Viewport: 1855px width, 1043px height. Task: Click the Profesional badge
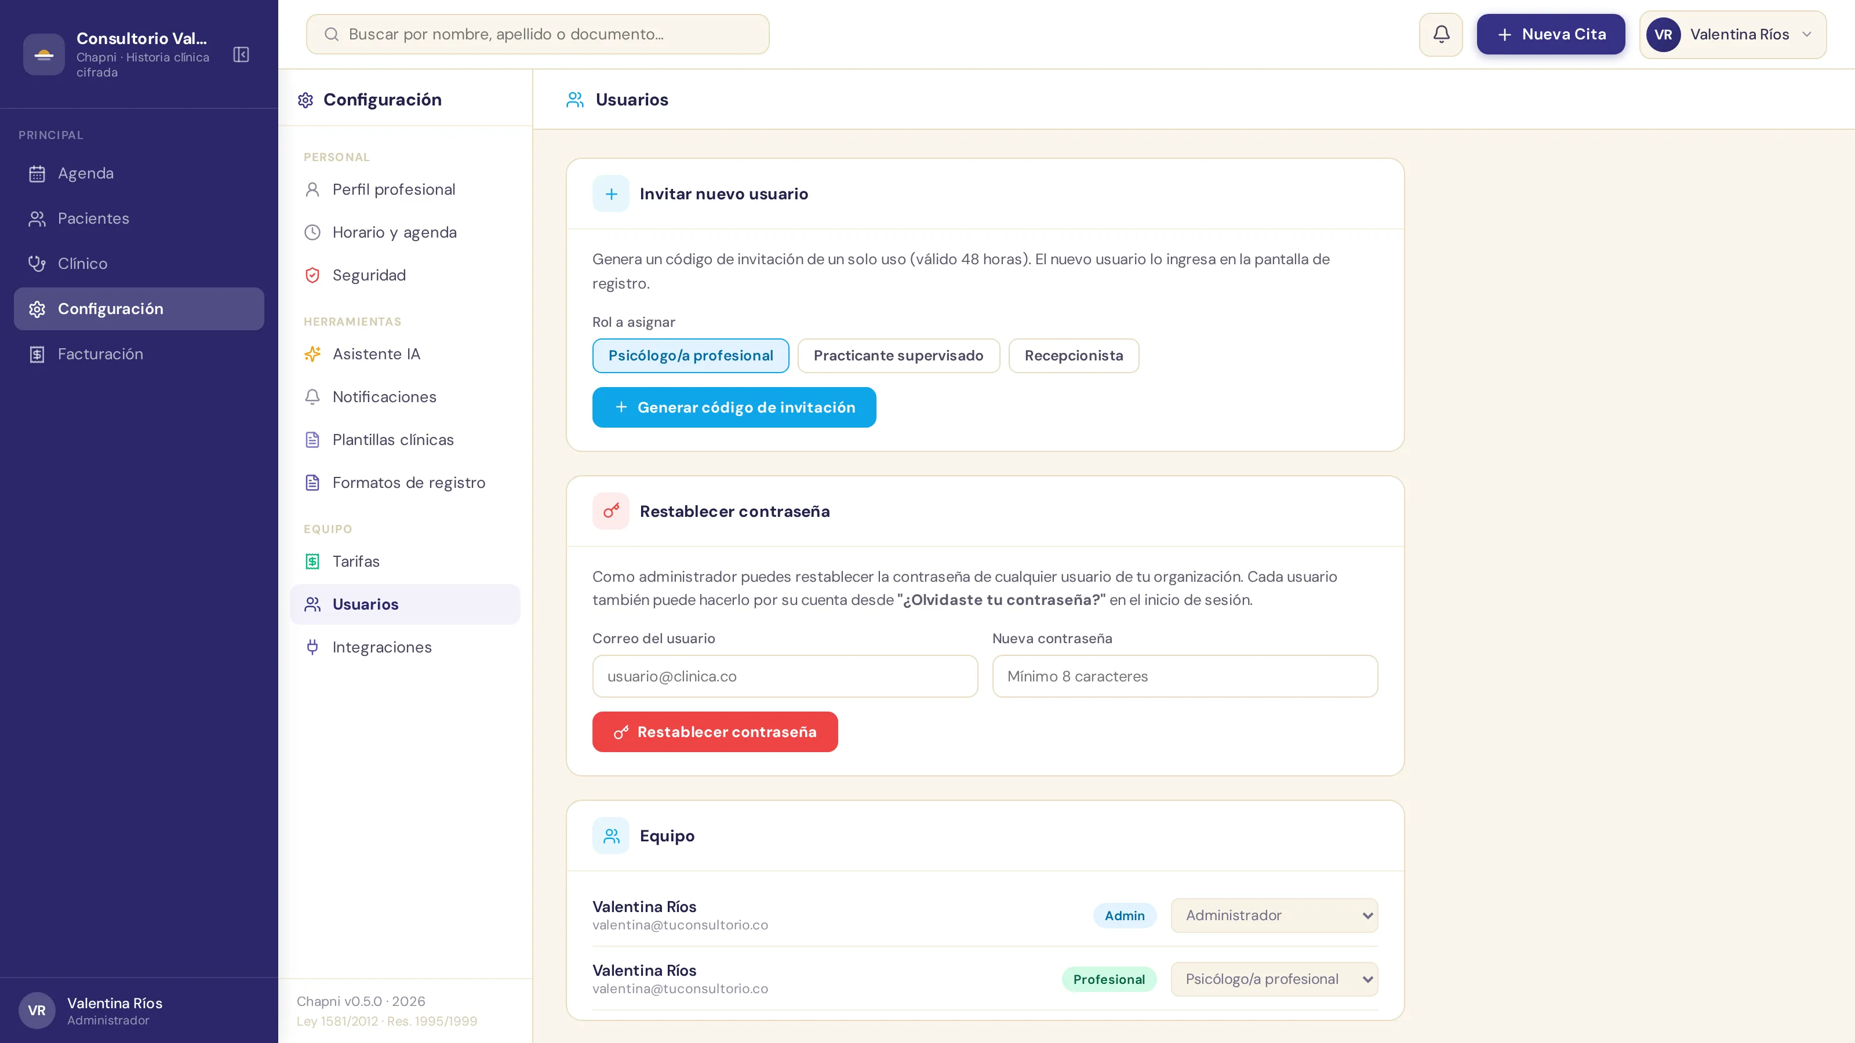tap(1109, 980)
